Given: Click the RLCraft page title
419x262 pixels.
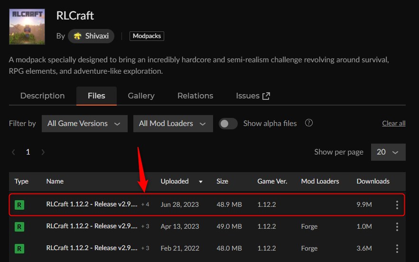Looking at the screenshot, I should [75, 16].
